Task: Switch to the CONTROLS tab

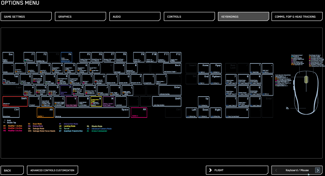Action: coord(189,16)
